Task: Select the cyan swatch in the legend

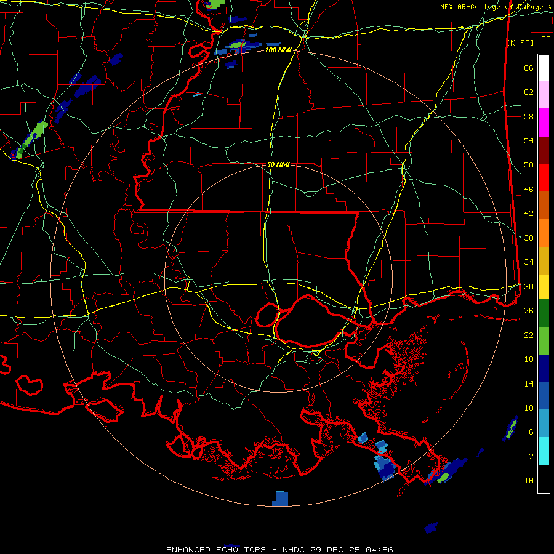Action: (x=544, y=451)
